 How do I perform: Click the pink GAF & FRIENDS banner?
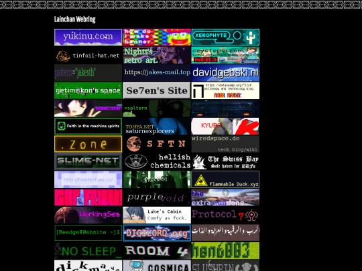click(88, 197)
